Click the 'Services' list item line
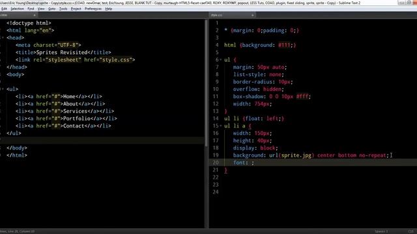 (x=65, y=111)
